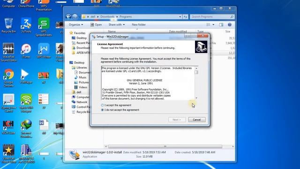Go back in the Explorer window
300x169 pixels.
click(68, 17)
